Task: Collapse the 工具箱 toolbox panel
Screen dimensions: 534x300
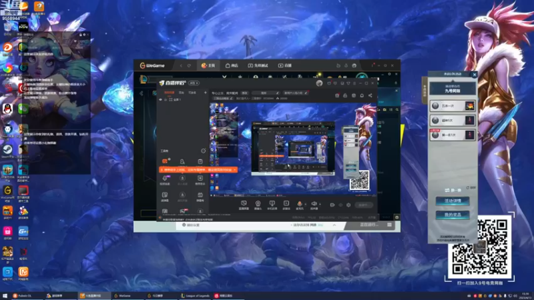Action: 204,151
